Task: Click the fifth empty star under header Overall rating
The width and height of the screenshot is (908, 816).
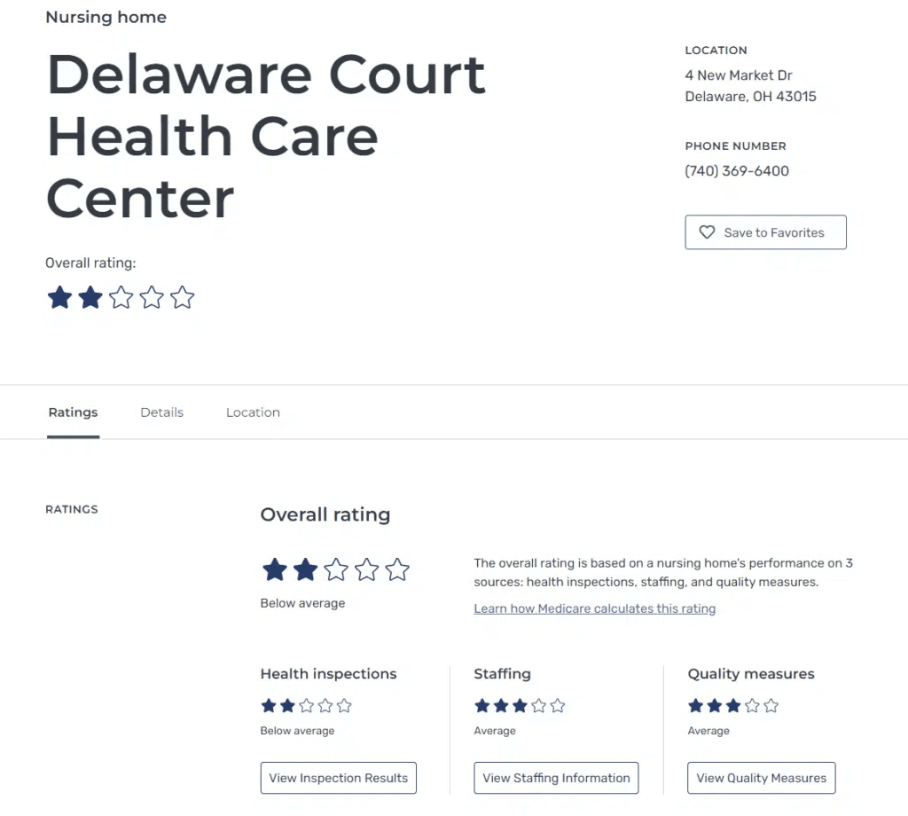Action: tap(182, 297)
